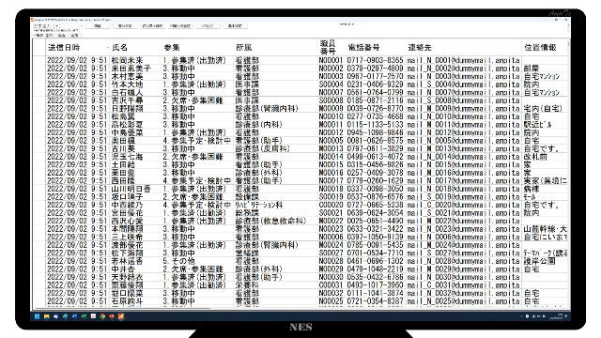The image size is (601, 338).
Task: Open Word from the taskbar
Action: click(74, 316)
